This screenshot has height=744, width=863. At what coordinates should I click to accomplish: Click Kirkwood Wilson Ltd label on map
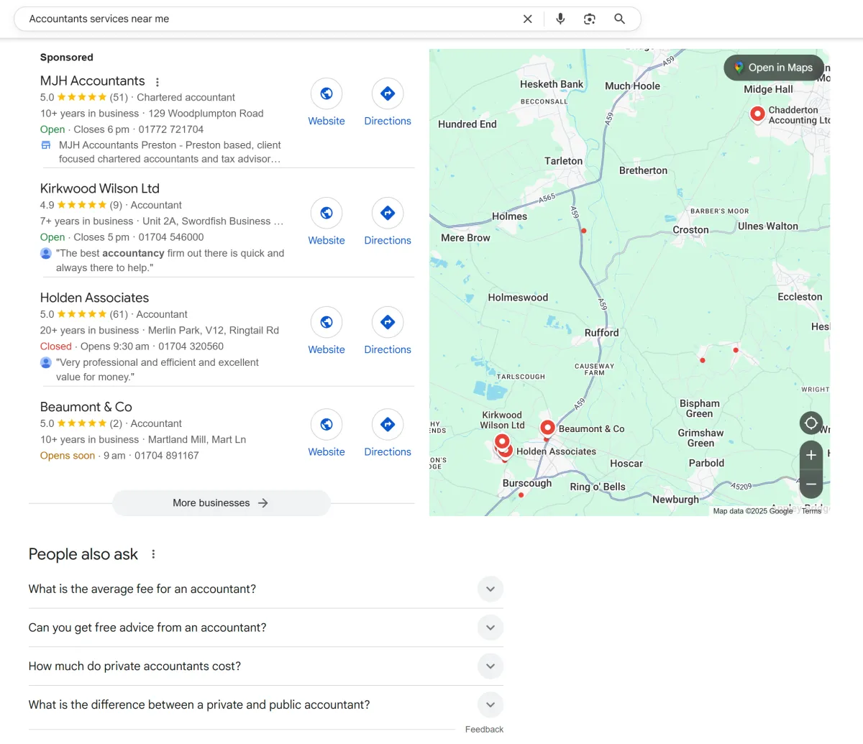coord(502,420)
